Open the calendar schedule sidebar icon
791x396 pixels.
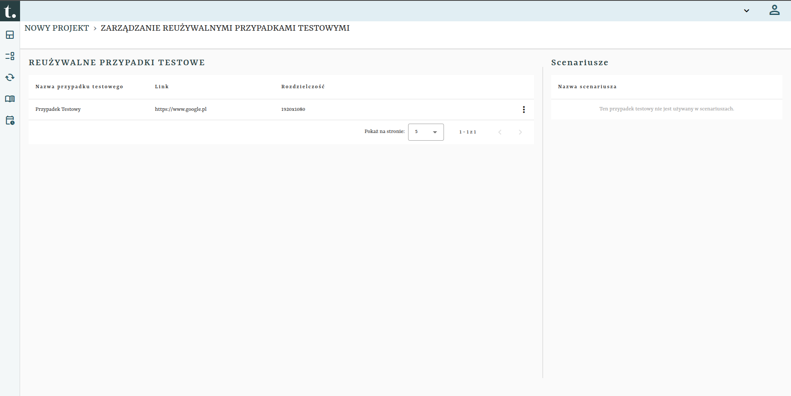point(10,120)
